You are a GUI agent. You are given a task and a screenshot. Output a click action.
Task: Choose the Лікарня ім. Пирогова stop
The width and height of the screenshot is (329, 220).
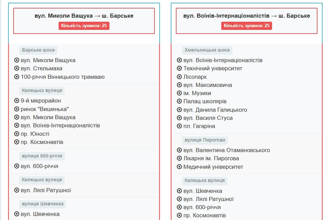point(211,159)
